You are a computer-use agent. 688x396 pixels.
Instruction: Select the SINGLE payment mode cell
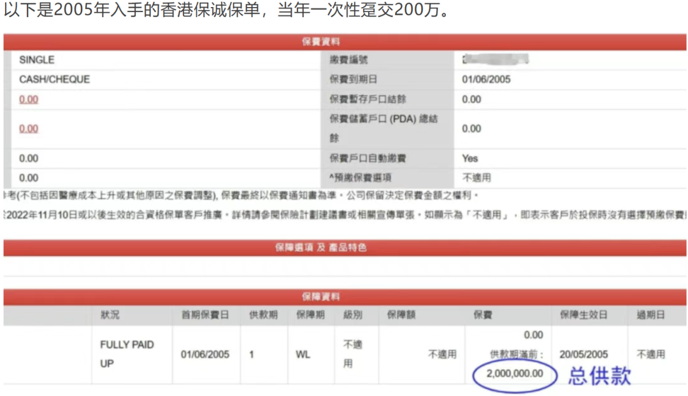pos(37,60)
